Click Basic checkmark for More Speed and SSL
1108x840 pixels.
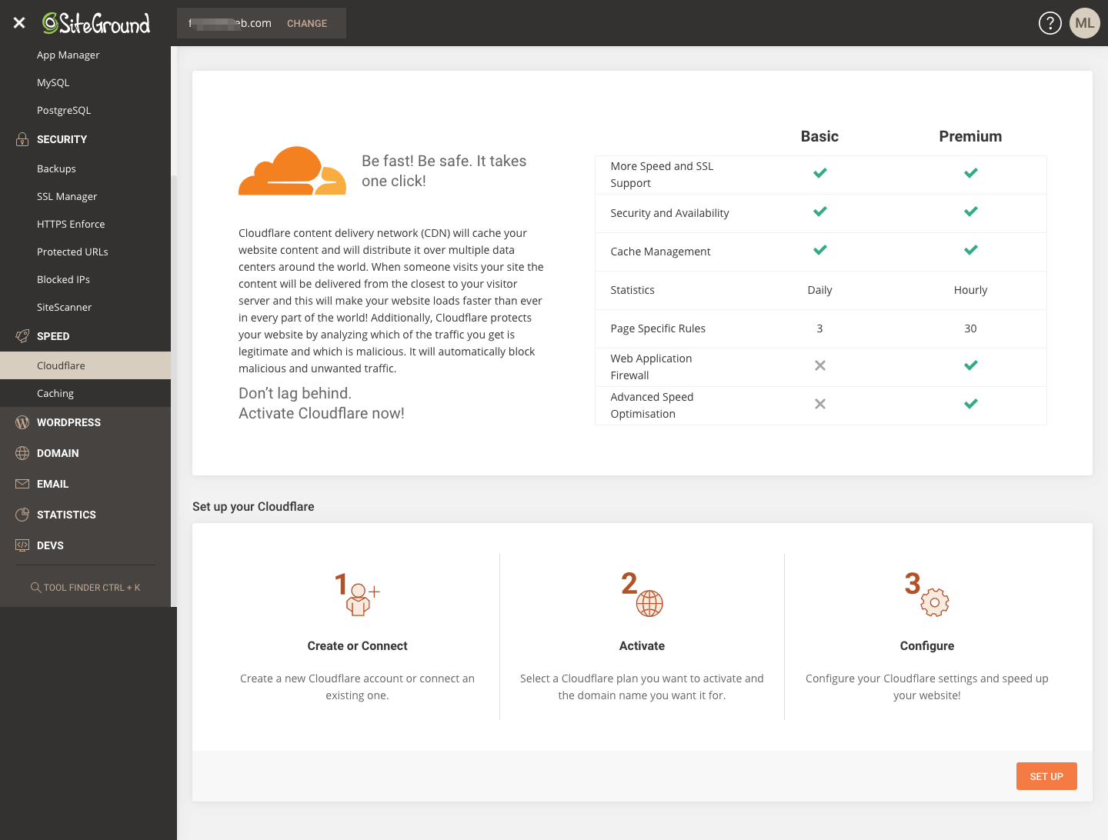pos(820,173)
